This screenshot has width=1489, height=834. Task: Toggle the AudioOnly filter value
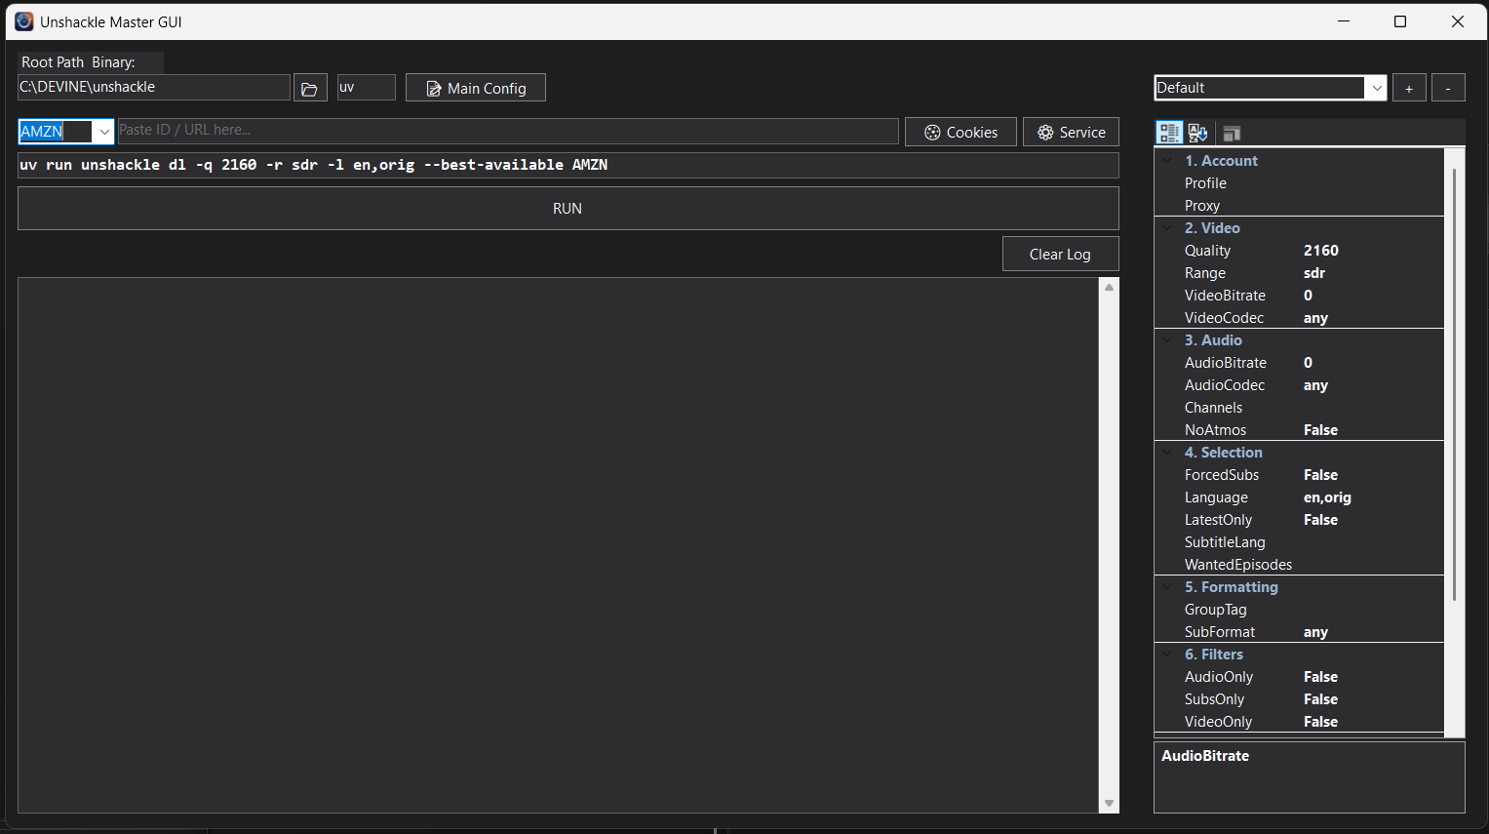[1320, 677]
